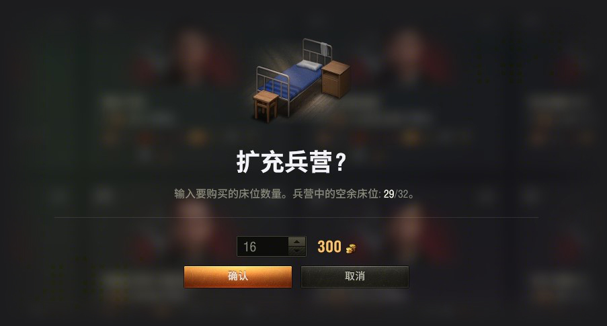Click the gold coins currency icon
This screenshot has width=607, height=326.
click(x=351, y=248)
